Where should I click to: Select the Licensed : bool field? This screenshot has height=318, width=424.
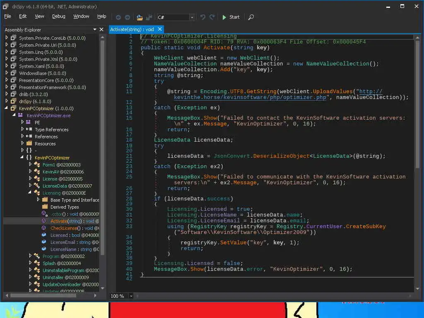75,235
